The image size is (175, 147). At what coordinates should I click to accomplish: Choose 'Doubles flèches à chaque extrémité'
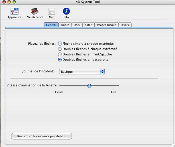60,49
